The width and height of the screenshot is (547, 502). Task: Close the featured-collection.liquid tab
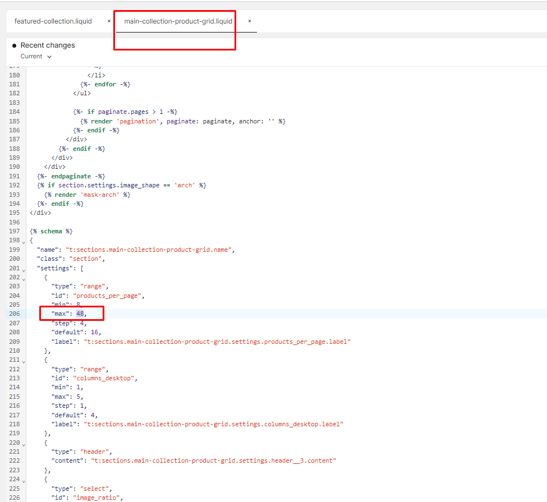109,21
